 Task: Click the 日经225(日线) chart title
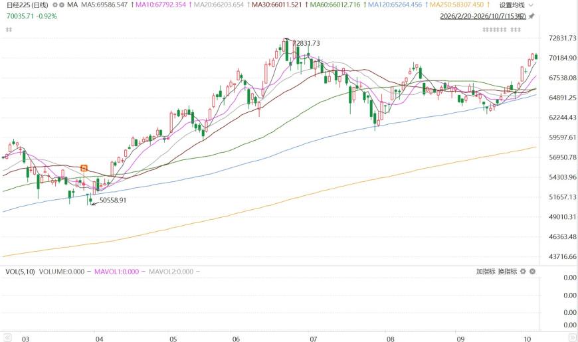(27, 5)
